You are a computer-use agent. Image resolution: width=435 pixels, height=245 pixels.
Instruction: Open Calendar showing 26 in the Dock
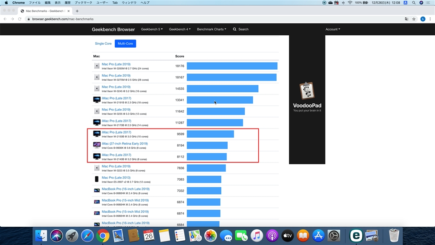tap(149, 236)
